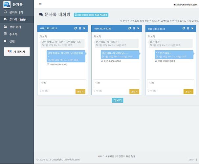Image resolution: width=199 pixels, height=164 pixels.
Task: Close the 010-3333-3333 chat panel
Action: point(192,28)
